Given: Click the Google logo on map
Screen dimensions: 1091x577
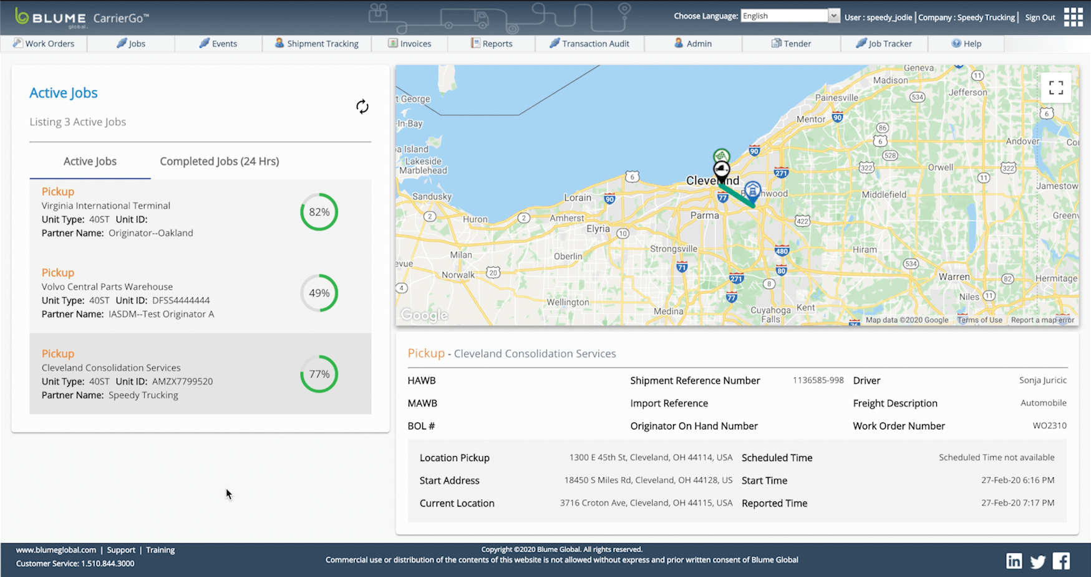Looking at the screenshot, I should (x=424, y=315).
